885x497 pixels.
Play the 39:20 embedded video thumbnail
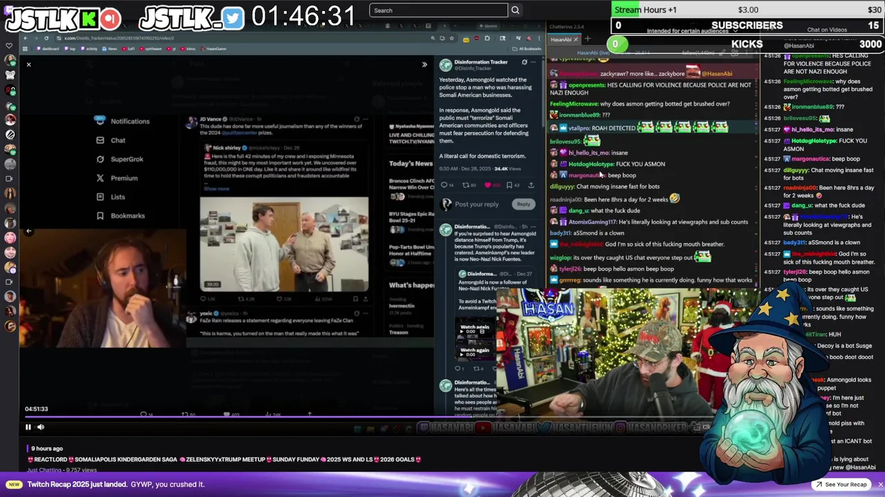click(x=284, y=244)
